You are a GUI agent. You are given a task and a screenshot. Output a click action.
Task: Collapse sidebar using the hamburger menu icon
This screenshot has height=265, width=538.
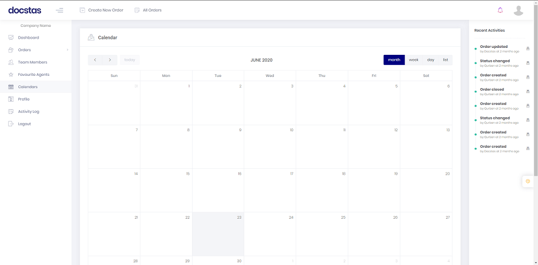(60, 10)
